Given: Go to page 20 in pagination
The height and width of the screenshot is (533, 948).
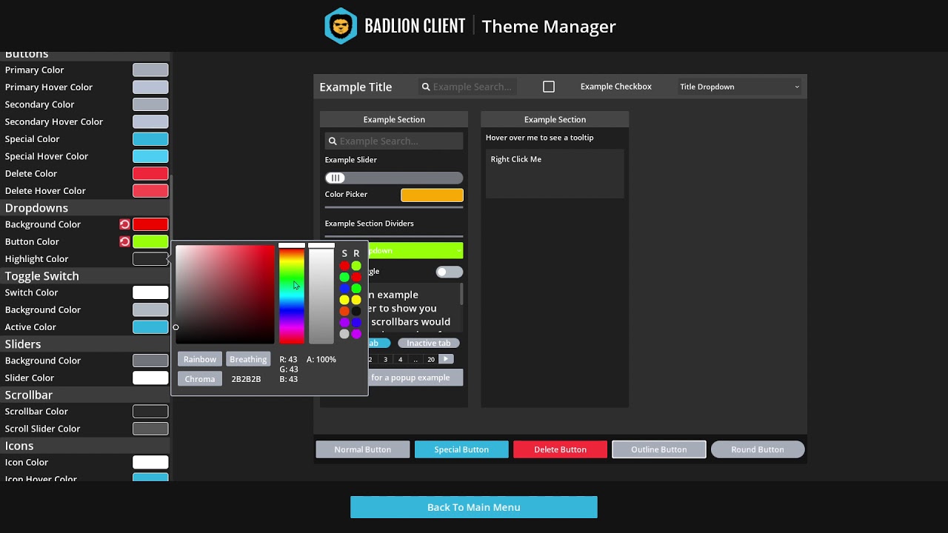Looking at the screenshot, I should pos(431,359).
